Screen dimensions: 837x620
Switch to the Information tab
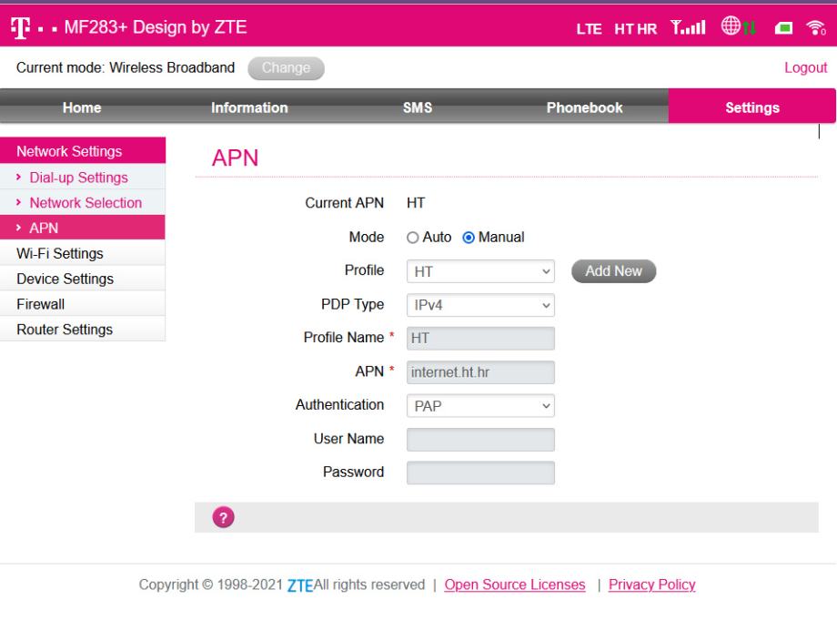[249, 108]
